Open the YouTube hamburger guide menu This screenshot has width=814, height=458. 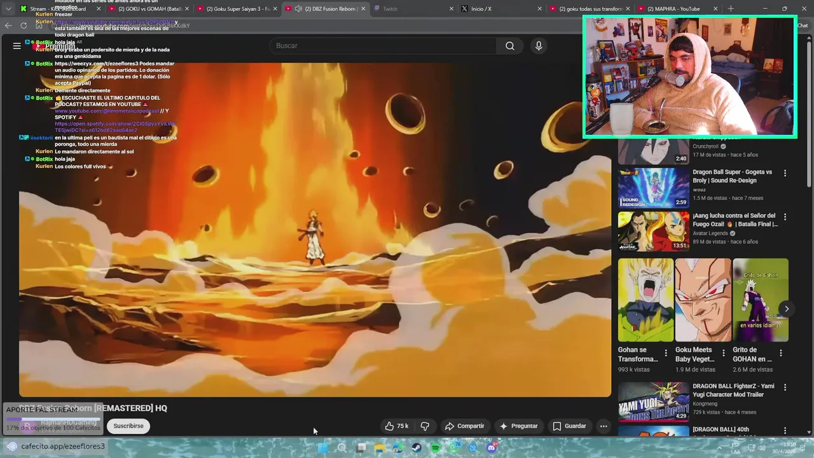click(x=17, y=46)
